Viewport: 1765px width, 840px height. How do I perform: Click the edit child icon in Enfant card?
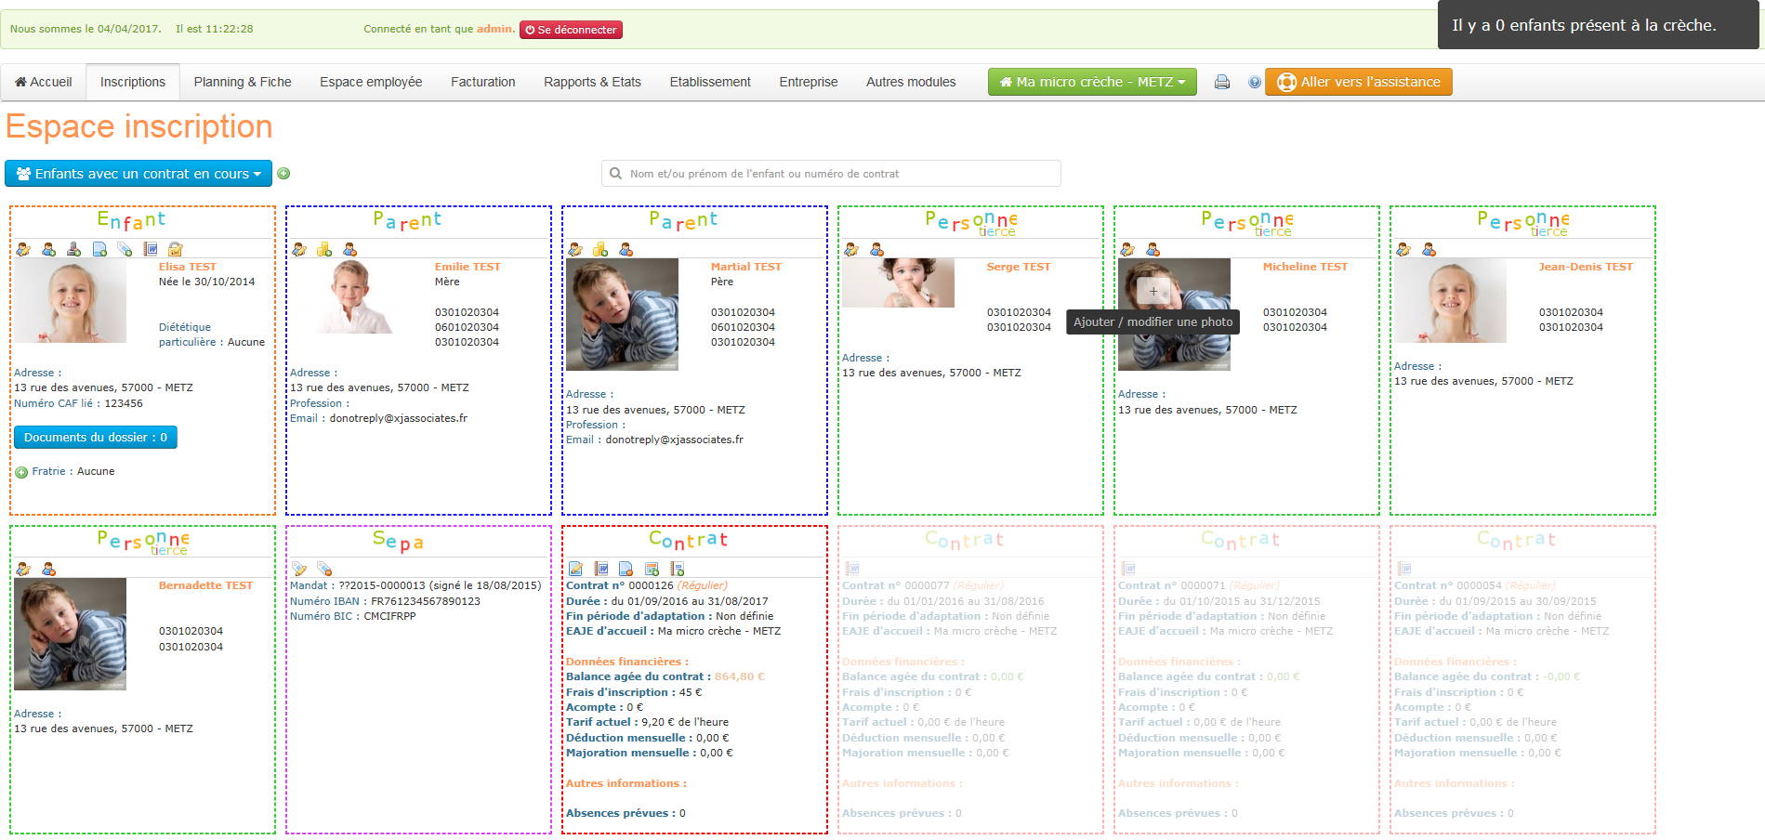(23, 249)
